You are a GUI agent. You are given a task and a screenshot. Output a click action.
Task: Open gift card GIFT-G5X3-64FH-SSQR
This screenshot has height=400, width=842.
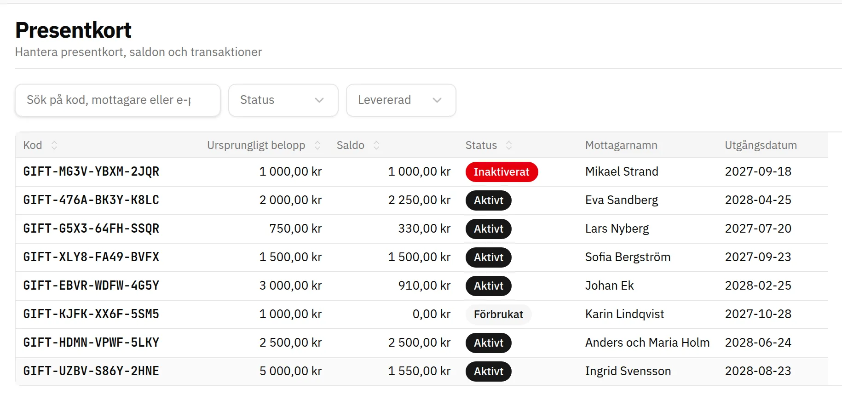[91, 229]
